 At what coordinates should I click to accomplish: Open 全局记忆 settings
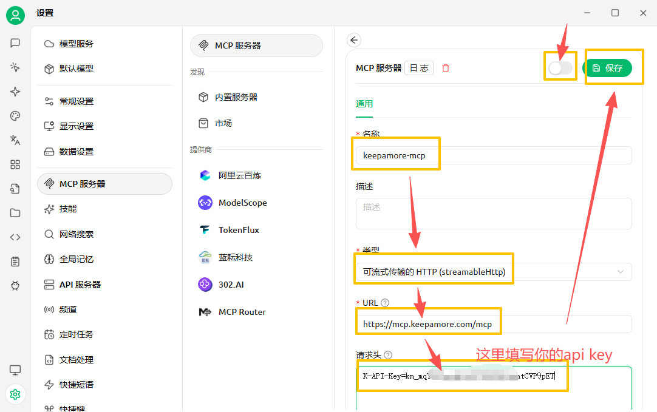tap(105, 259)
